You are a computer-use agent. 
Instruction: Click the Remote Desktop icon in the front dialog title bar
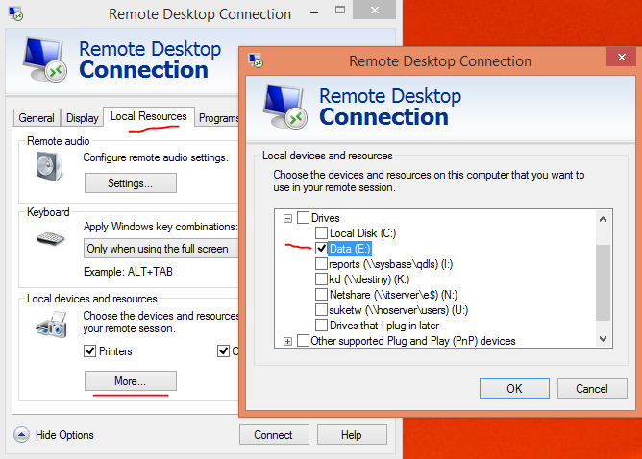256,60
